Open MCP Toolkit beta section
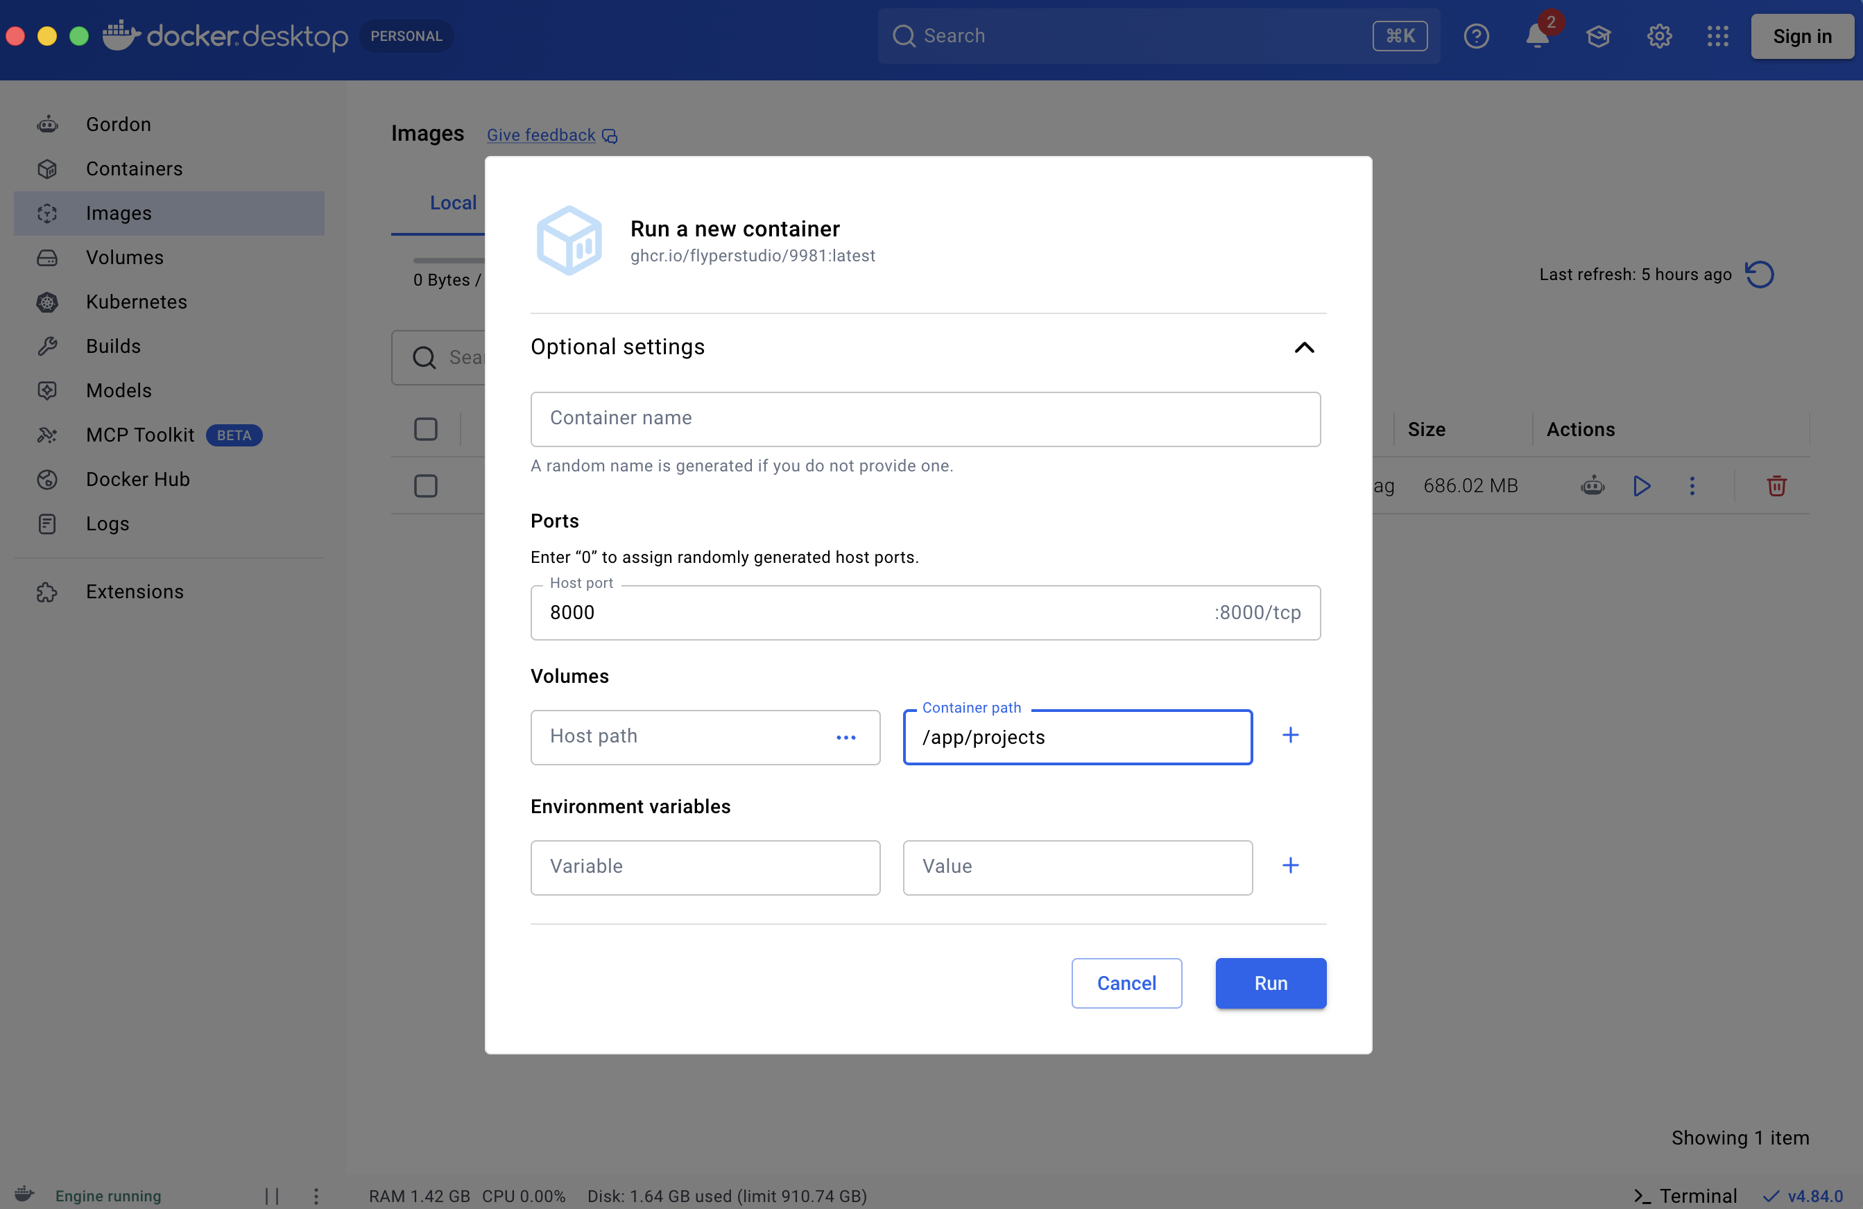The image size is (1863, 1209). tap(169, 435)
